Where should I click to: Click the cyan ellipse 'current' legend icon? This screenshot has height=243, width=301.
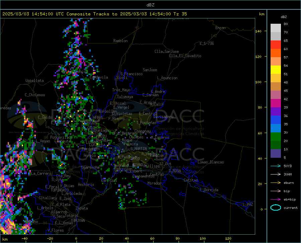click(x=276, y=208)
